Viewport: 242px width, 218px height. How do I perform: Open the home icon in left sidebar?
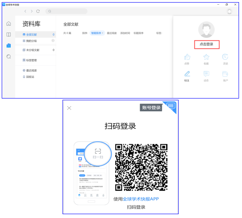pyautogui.click(x=9, y=24)
